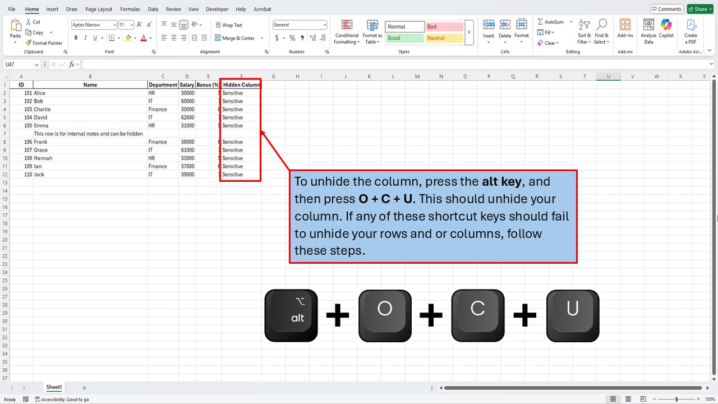
Task: Toggle bold formatting
Action: coord(76,38)
